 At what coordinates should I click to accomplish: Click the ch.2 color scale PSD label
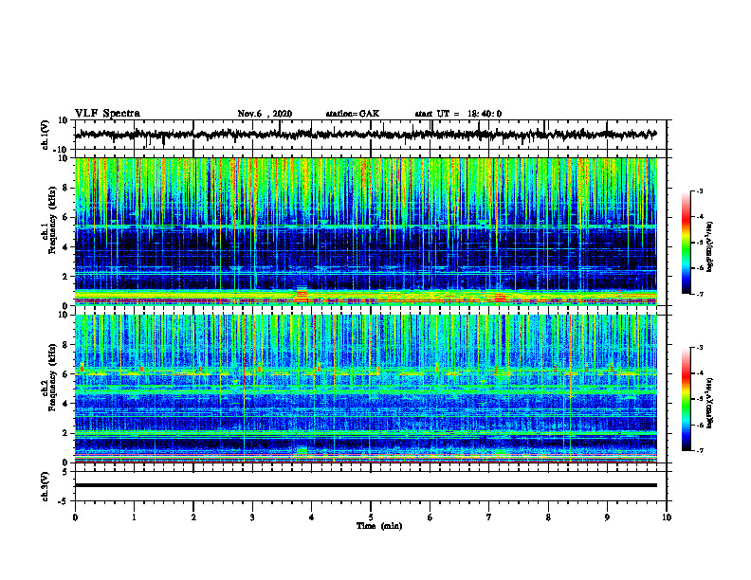point(710,403)
